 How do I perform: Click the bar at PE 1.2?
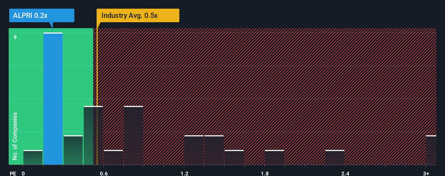coord(194,150)
